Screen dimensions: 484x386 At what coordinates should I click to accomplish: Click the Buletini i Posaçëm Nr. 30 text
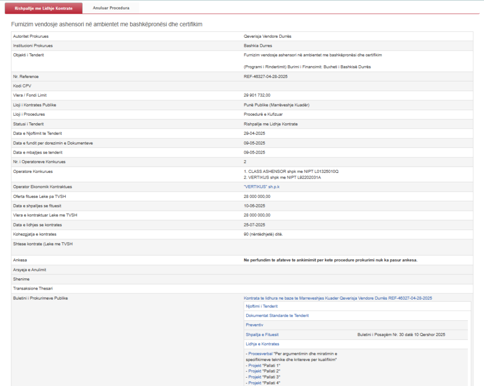(401, 335)
